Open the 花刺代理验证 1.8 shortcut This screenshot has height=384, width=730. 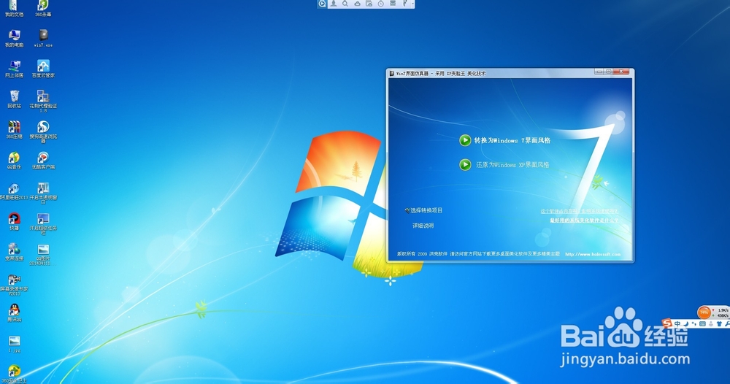click(43, 101)
